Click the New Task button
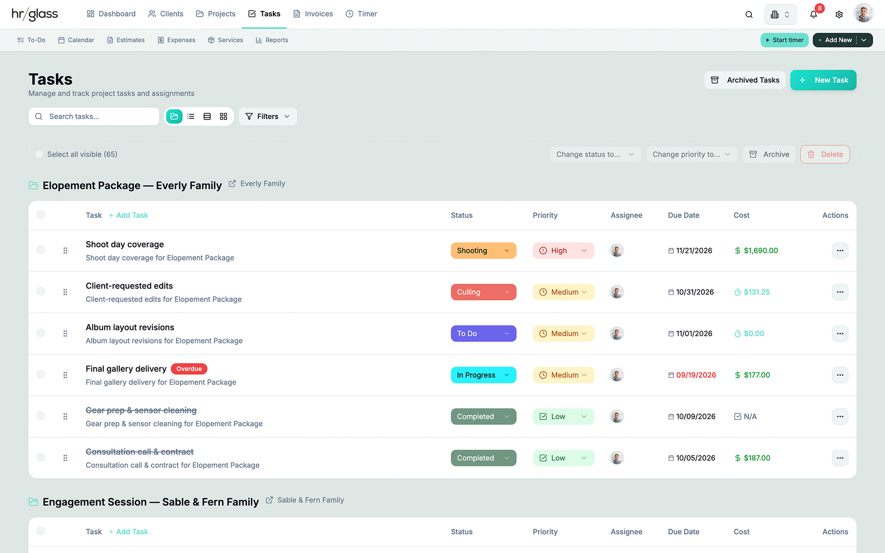Image resolution: width=885 pixels, height=553 pixels. point(823,80)
